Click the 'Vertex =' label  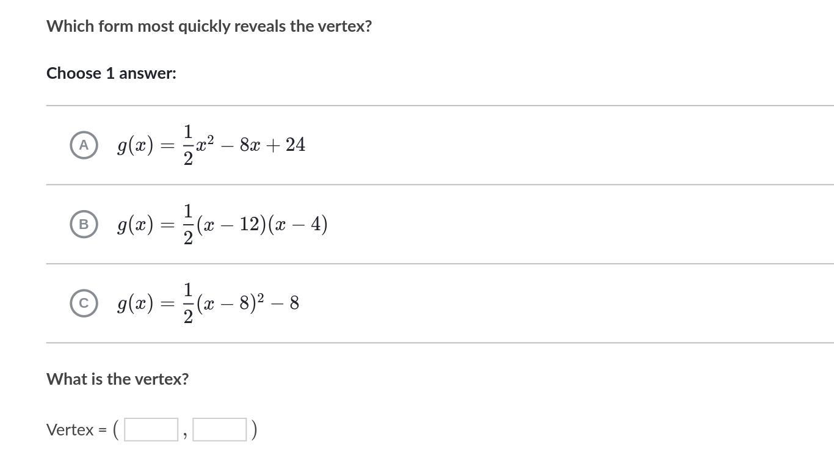click(77, 429)
